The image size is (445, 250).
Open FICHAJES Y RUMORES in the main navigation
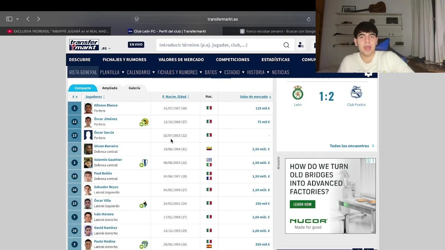coord(124,60)
